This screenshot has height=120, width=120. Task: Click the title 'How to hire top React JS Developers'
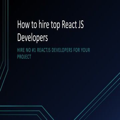click(x=50, y=31)
